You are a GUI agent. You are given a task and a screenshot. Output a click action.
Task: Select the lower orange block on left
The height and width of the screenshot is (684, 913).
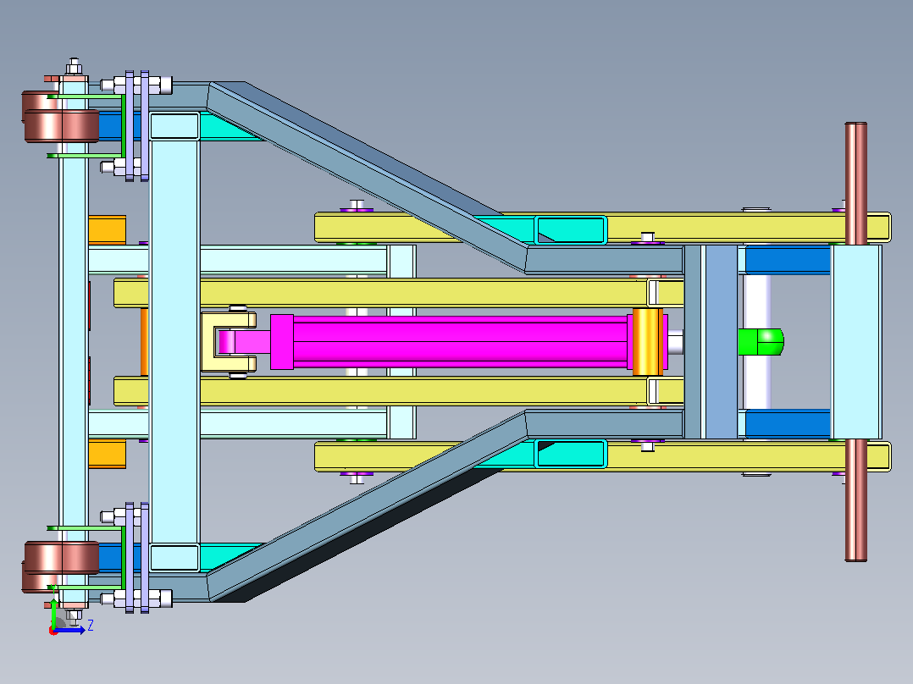coord(107,454)
